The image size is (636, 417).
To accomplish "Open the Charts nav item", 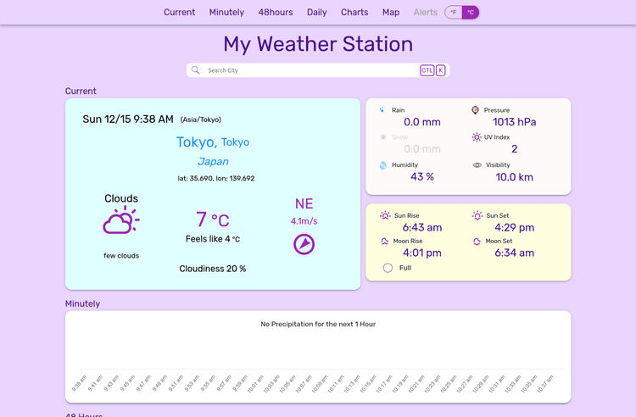I will pos(354,12).
